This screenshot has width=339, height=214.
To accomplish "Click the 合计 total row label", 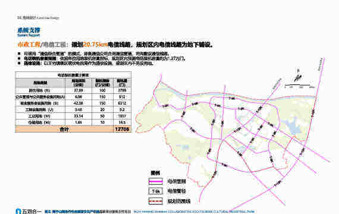I will 64,129.
